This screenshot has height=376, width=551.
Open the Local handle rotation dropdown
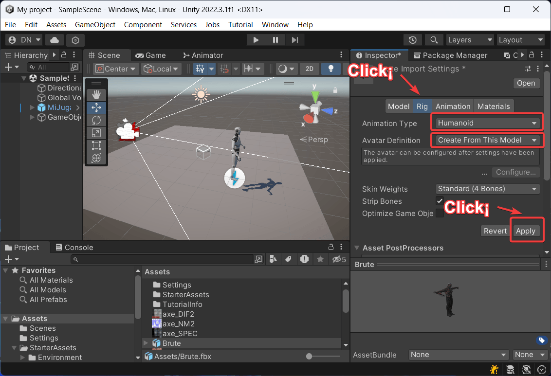161,69
